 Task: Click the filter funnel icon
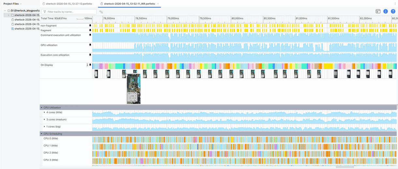44,12
